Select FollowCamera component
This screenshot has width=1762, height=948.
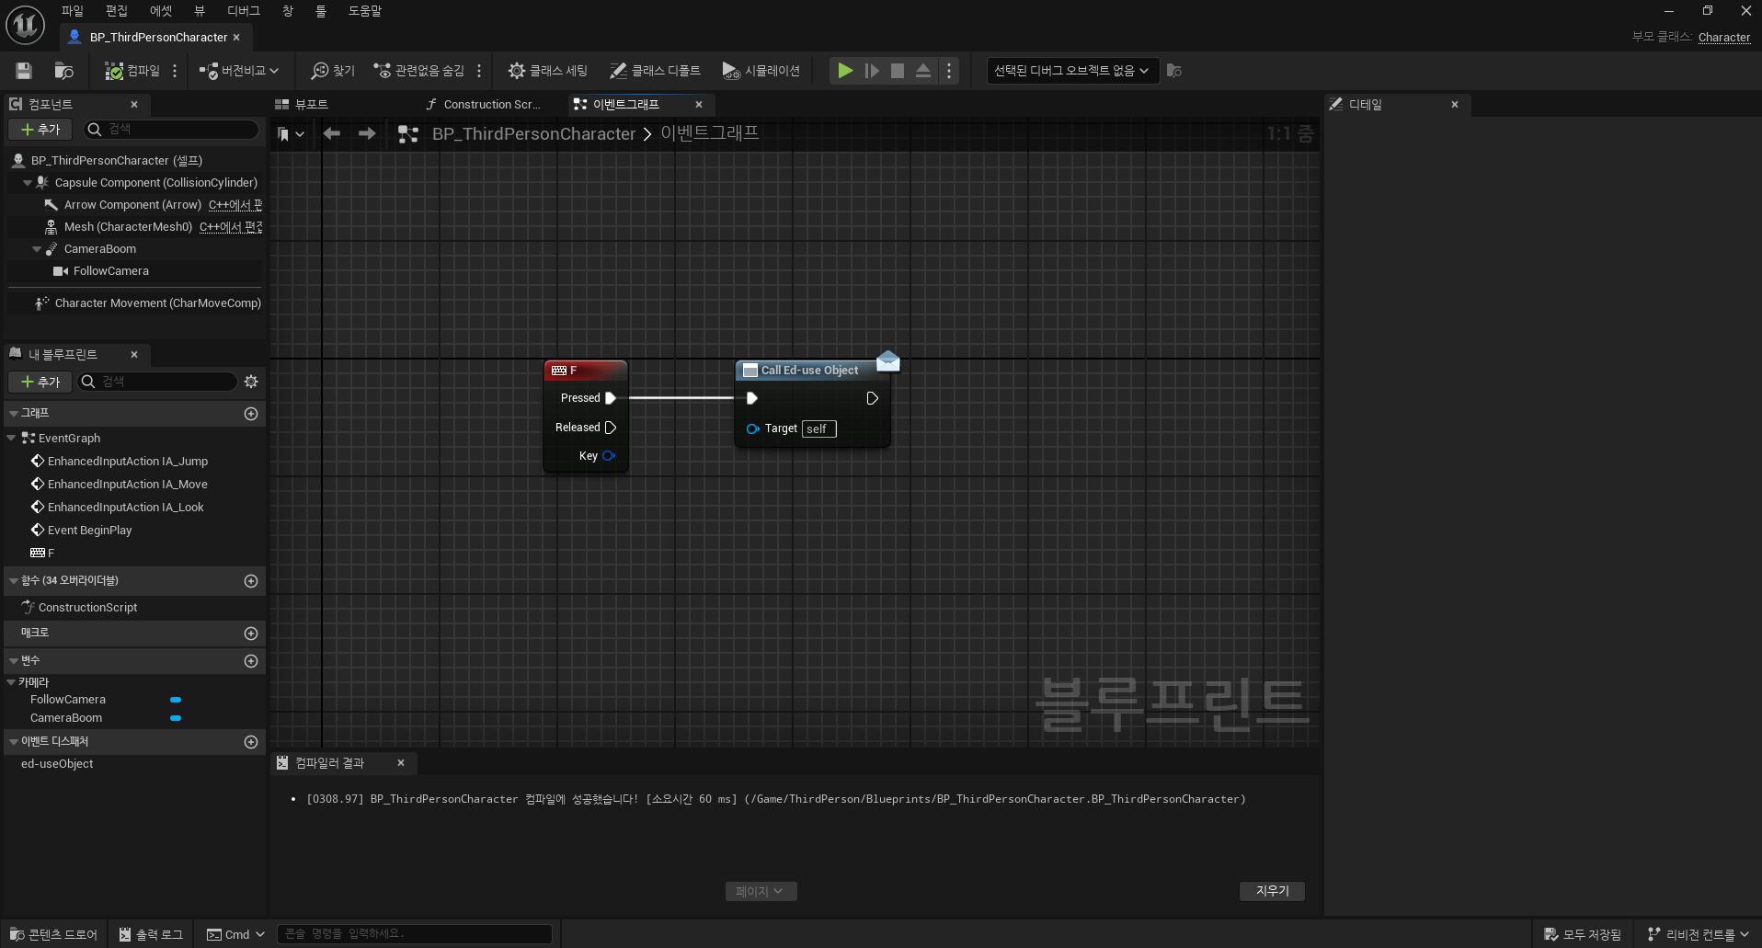click(x=110, y=271)
